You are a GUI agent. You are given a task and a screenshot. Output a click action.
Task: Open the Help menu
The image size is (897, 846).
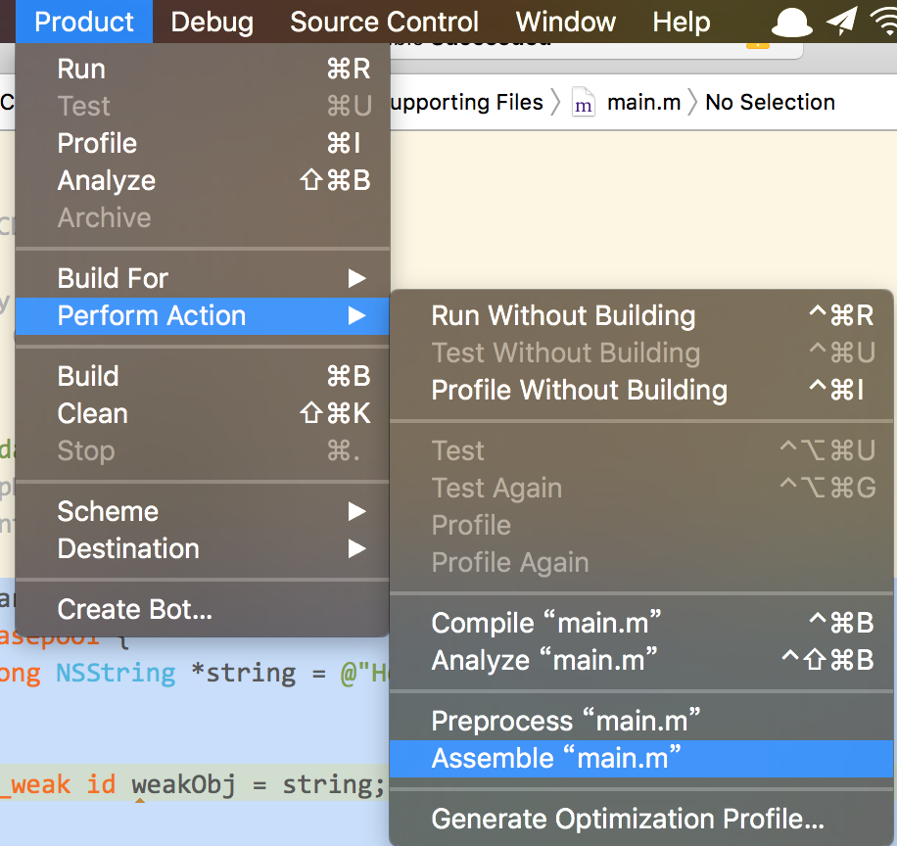681,22
